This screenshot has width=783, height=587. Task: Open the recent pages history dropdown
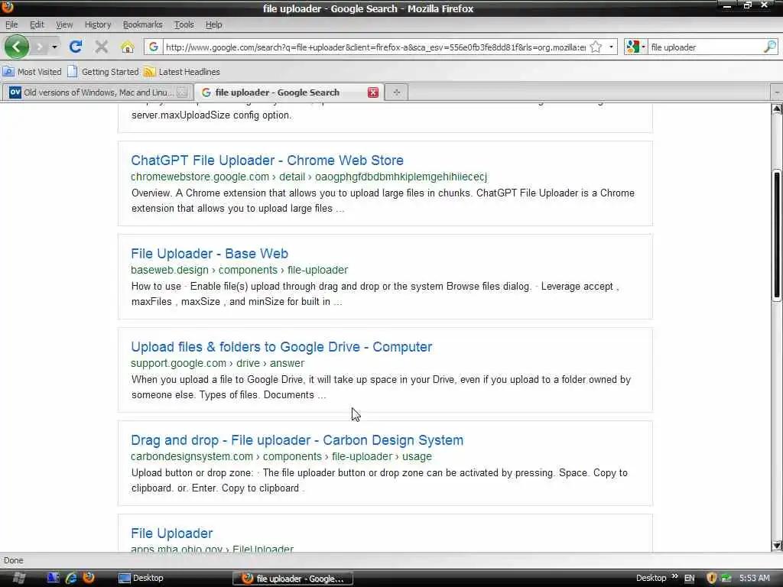tap(54, 47)
